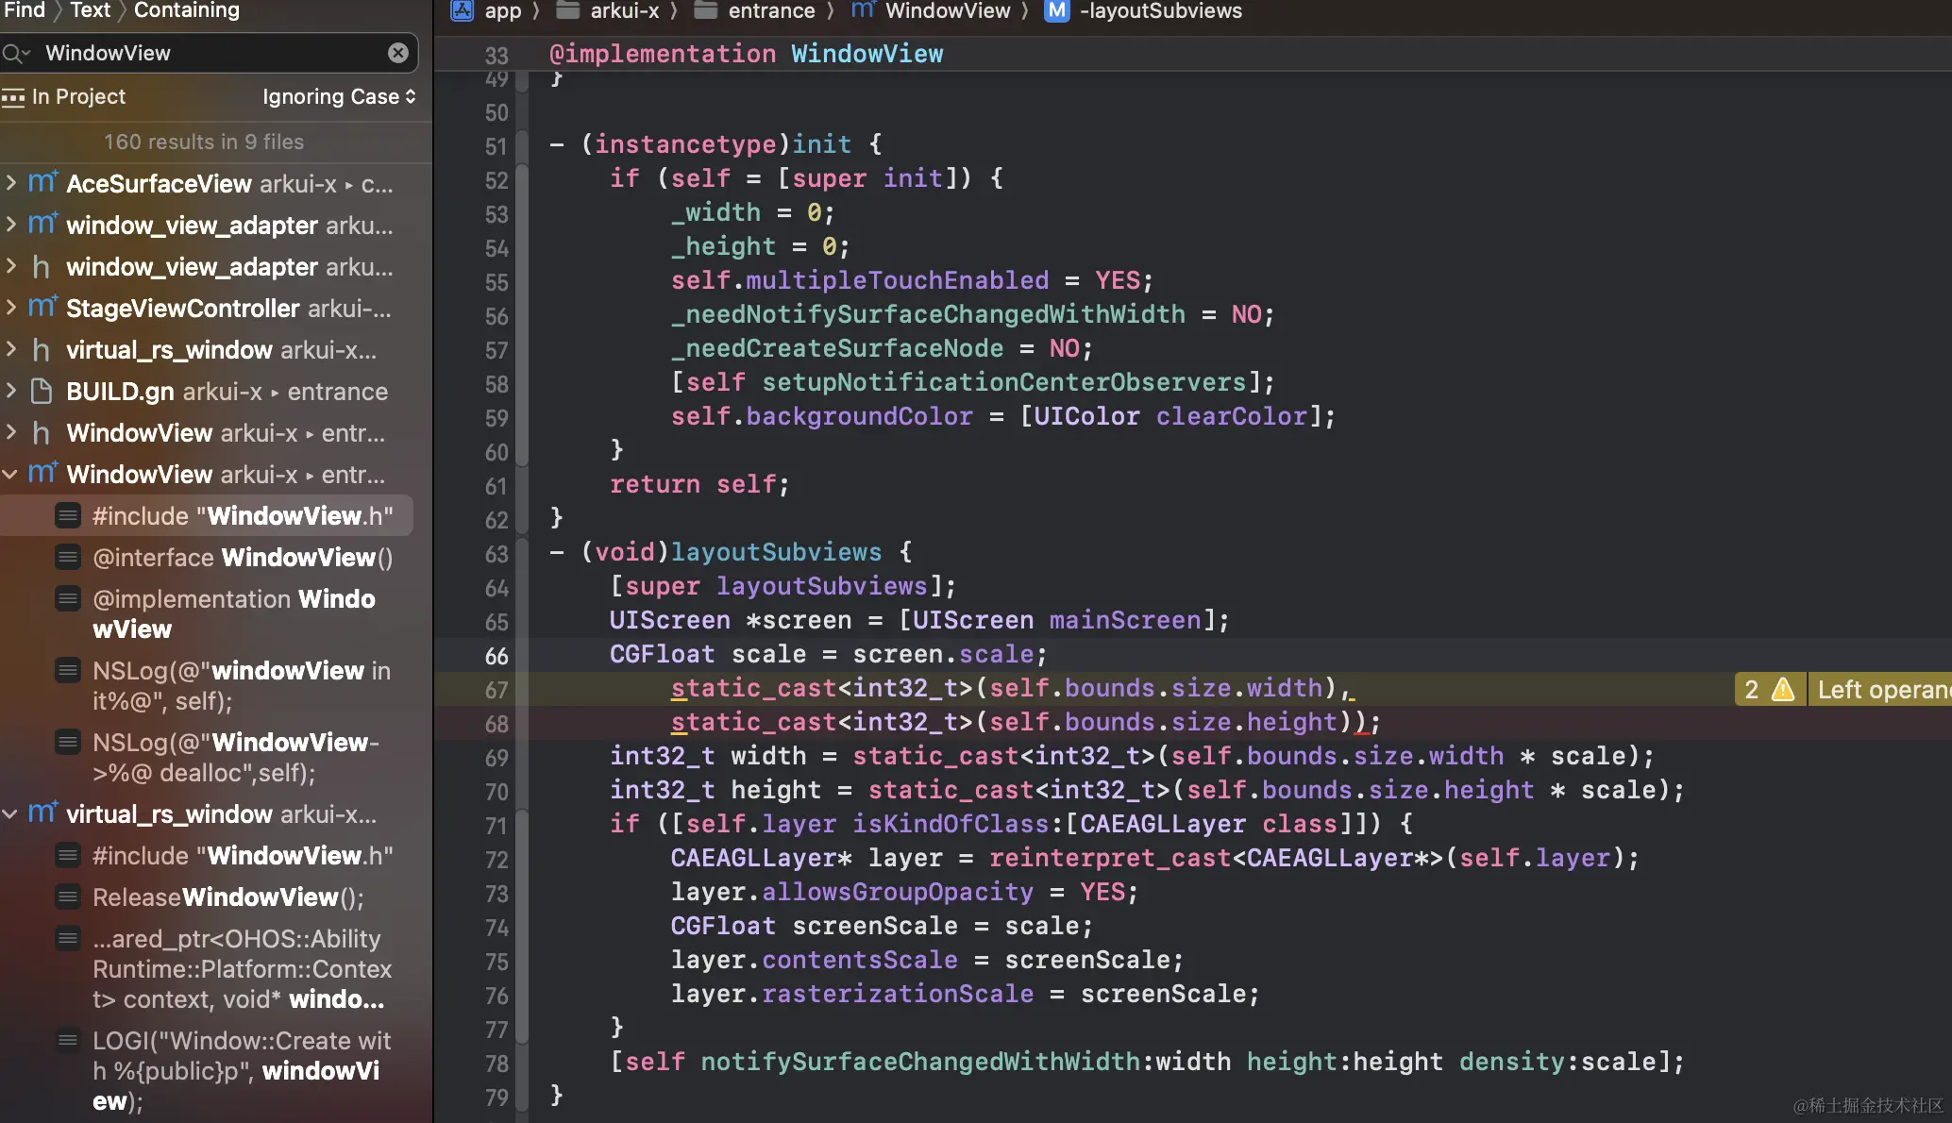Click the Containing search option
The image size is (1952, 1123).
pos(187,10)
